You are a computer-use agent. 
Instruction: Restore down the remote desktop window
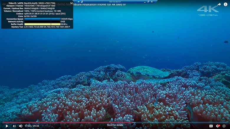148,2
